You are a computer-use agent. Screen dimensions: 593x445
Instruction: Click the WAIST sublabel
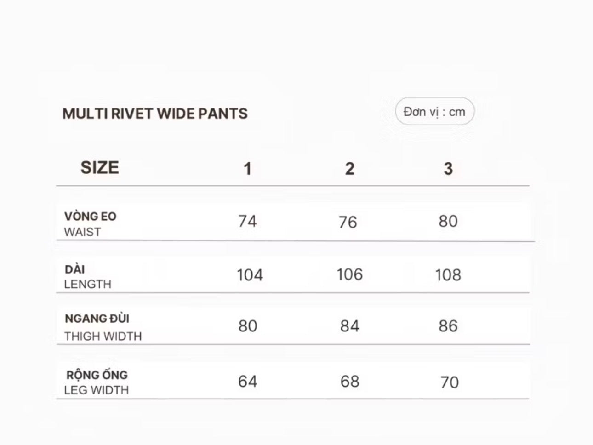tap(82, 232)
